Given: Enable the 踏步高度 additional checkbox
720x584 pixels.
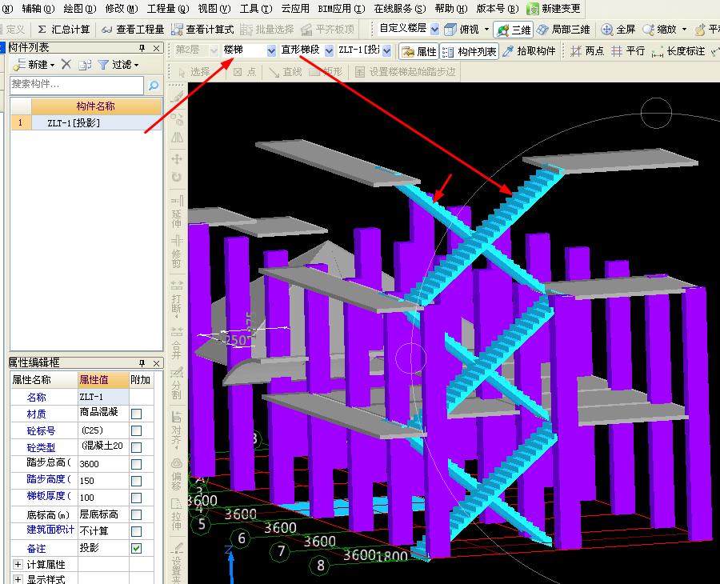Looking at the screenshot, I should tap(137, 481).
